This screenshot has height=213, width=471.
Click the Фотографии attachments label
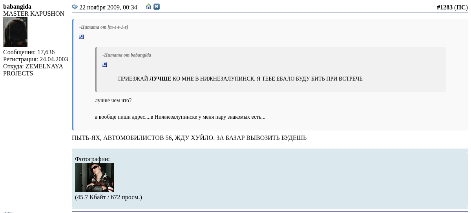(x=92, y=159)
